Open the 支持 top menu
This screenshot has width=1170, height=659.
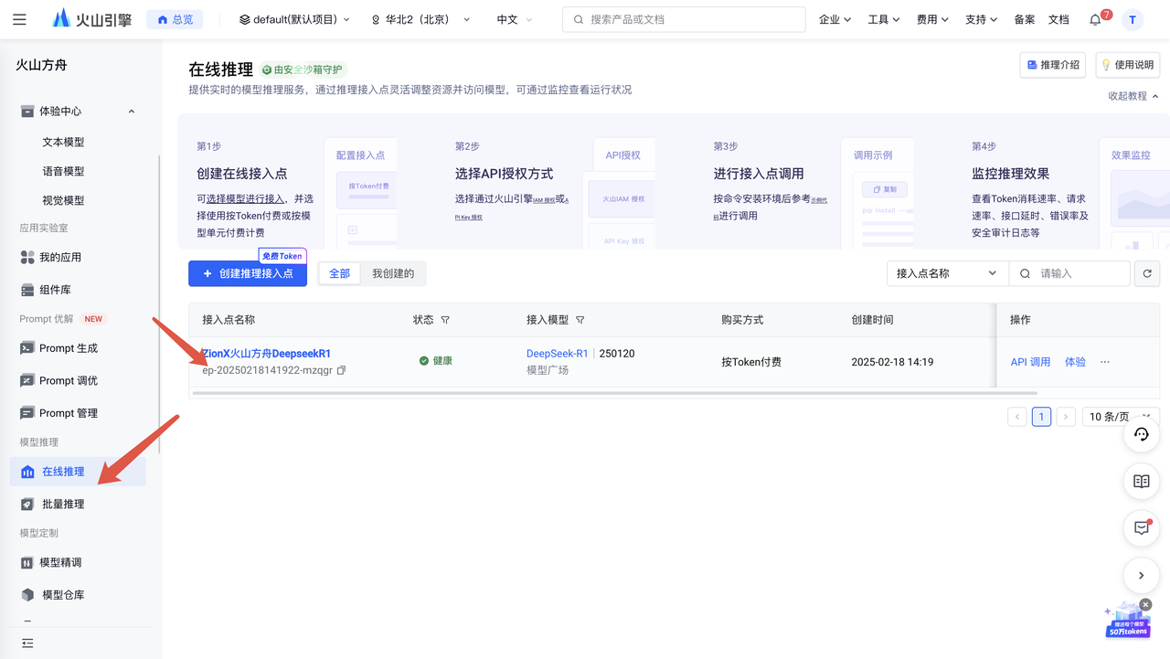click(x=982, y=19)
